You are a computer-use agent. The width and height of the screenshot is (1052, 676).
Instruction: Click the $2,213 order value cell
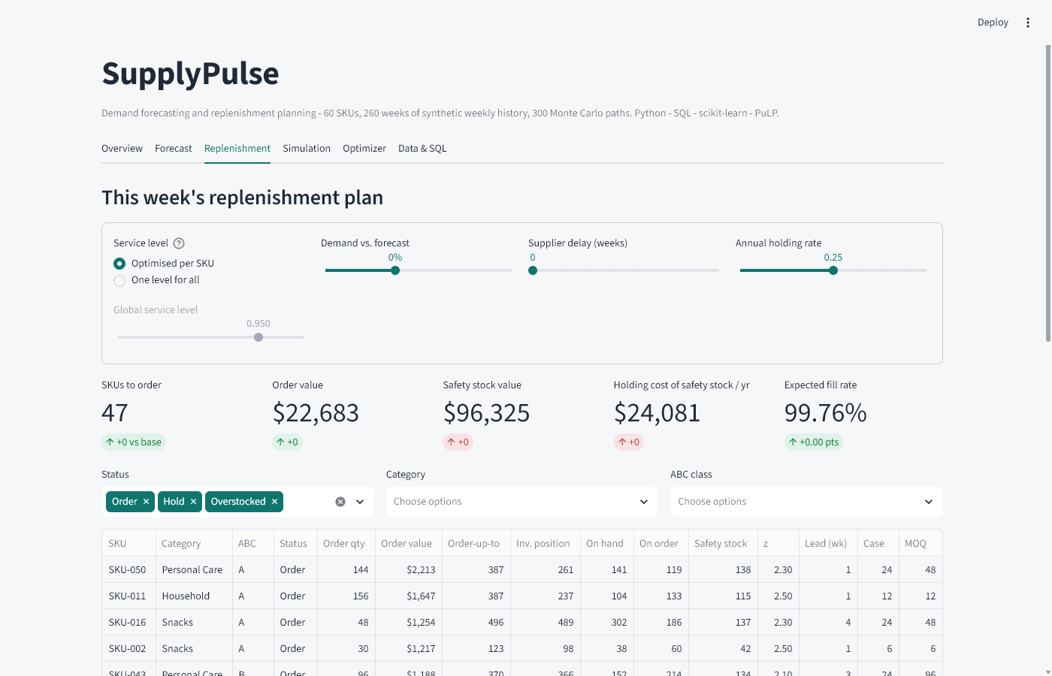(x=408, y=569)
